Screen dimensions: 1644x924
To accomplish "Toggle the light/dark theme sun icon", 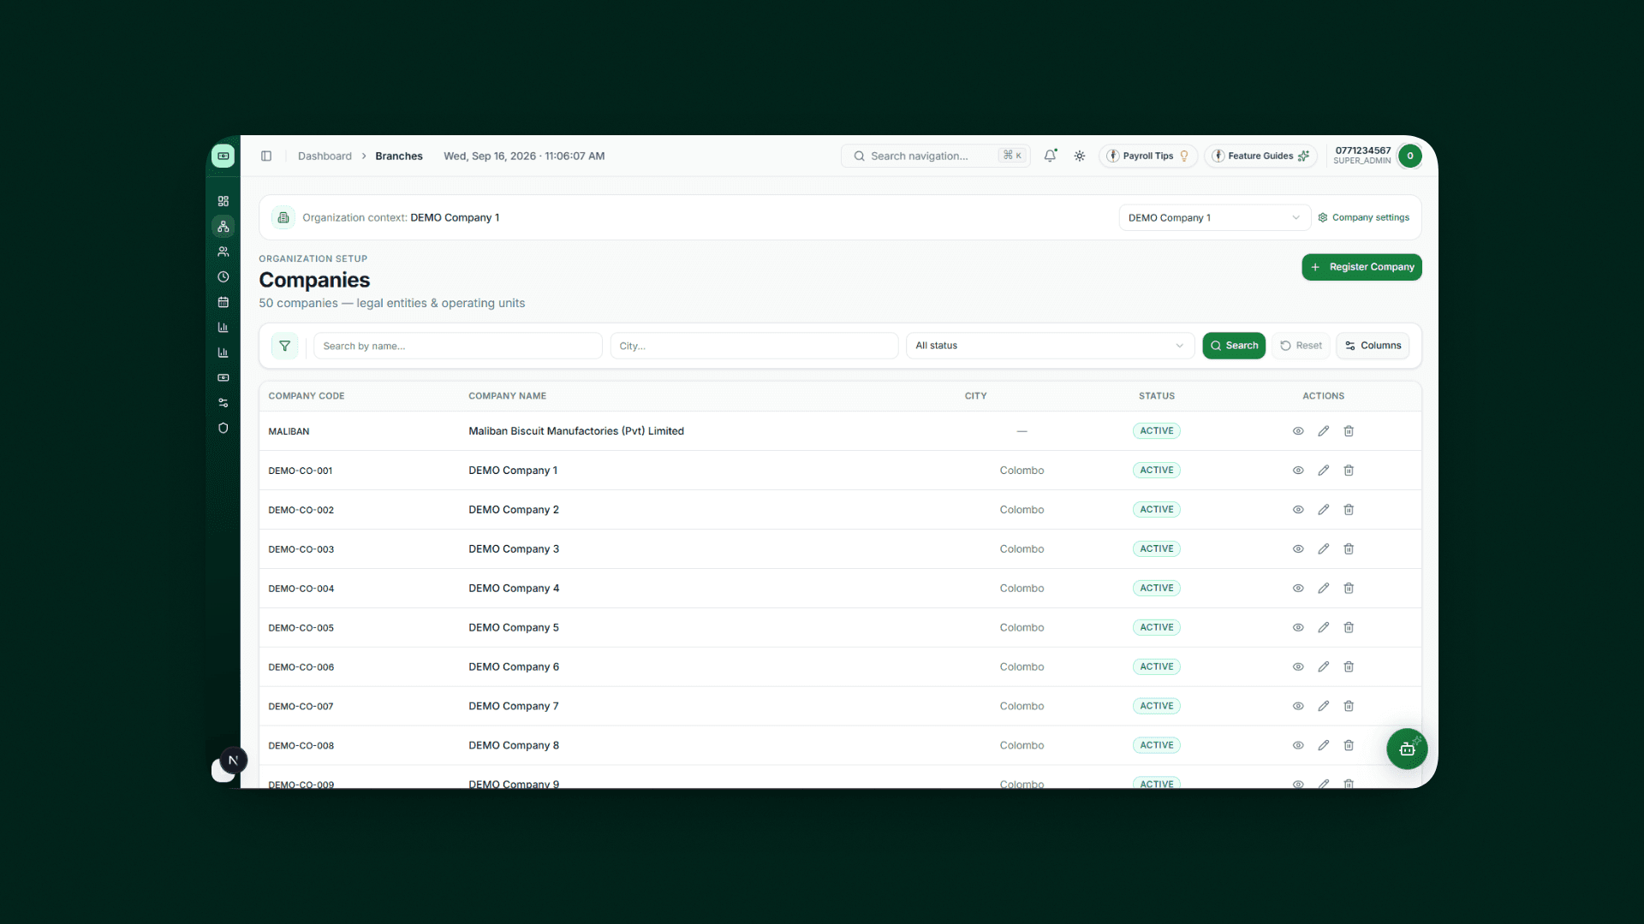I will [1080, 156].
